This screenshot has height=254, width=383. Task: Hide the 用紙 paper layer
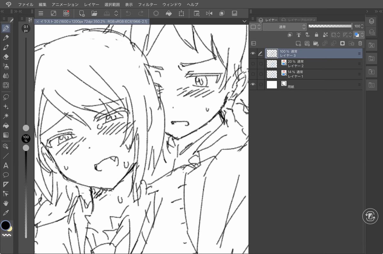click(x=253, y=84)
